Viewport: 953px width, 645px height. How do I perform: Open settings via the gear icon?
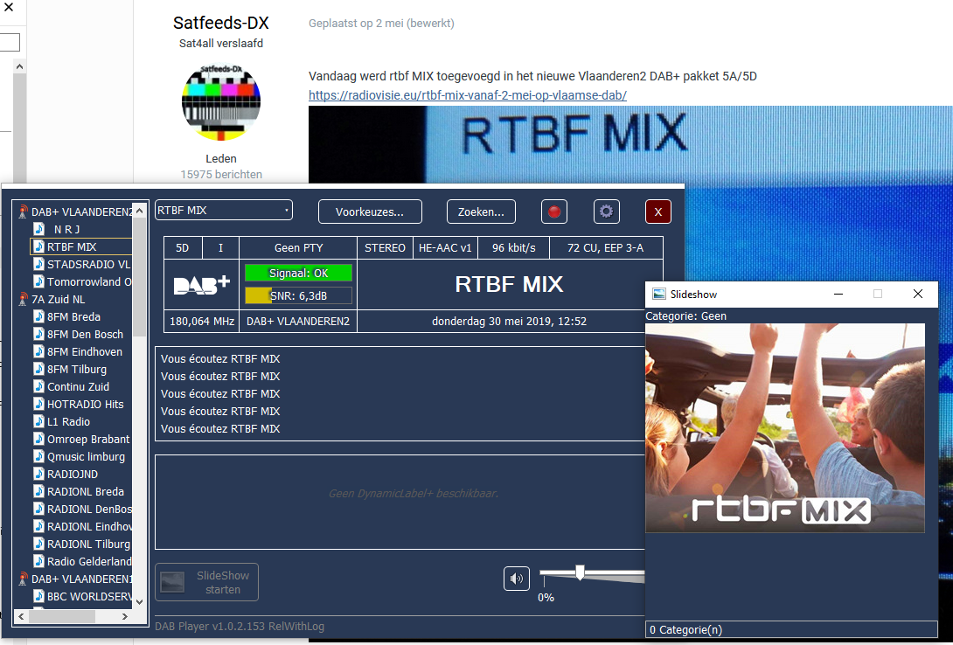pyautogui.click(x=606, y=212)
